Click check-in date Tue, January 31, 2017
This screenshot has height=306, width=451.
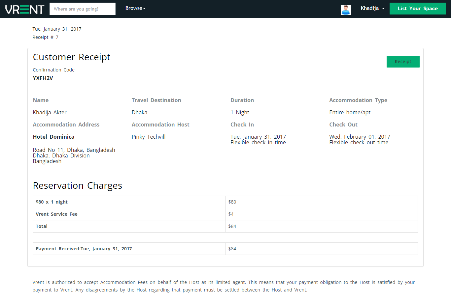click(x=258, y=137)
